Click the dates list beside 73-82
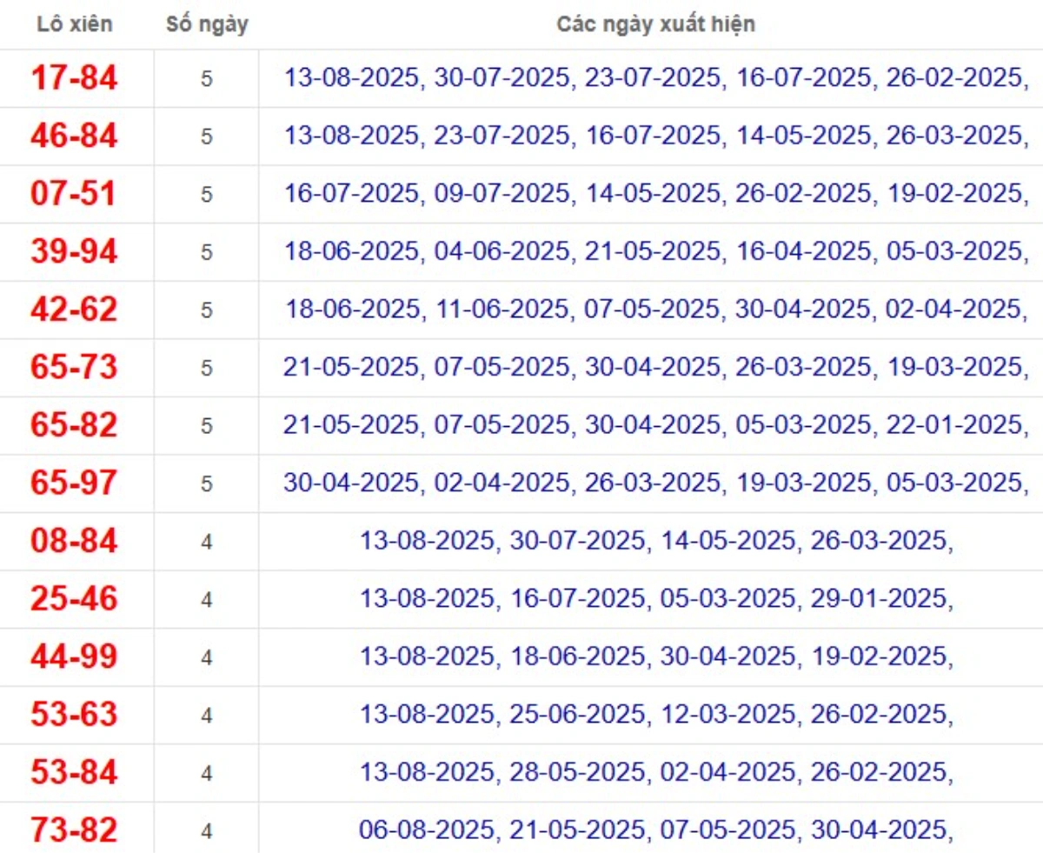This screenshot has height=853, width=1043. pyautogui.click(x=655, y=830)
